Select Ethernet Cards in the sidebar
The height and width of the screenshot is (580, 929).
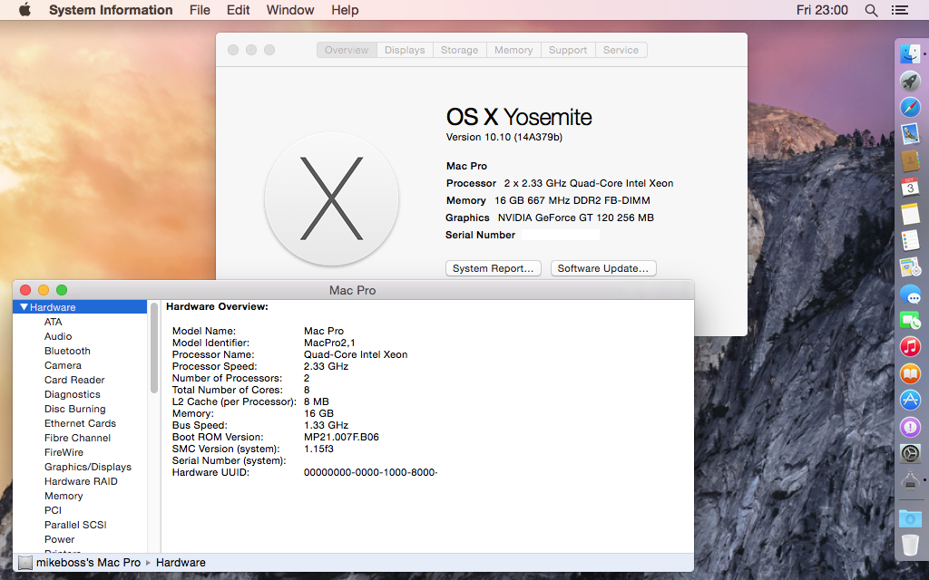[x=80, y=423]
